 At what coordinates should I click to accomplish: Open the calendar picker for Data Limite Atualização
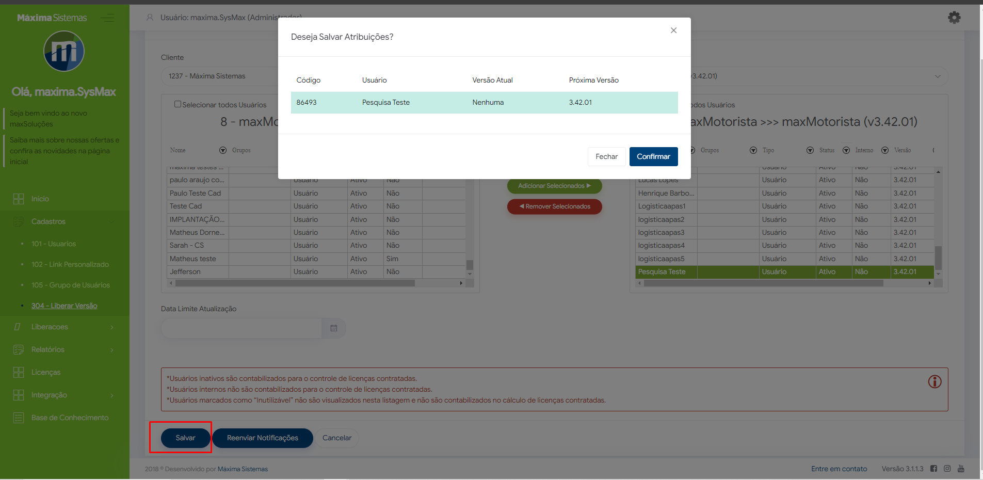click(x=334, y=328)
